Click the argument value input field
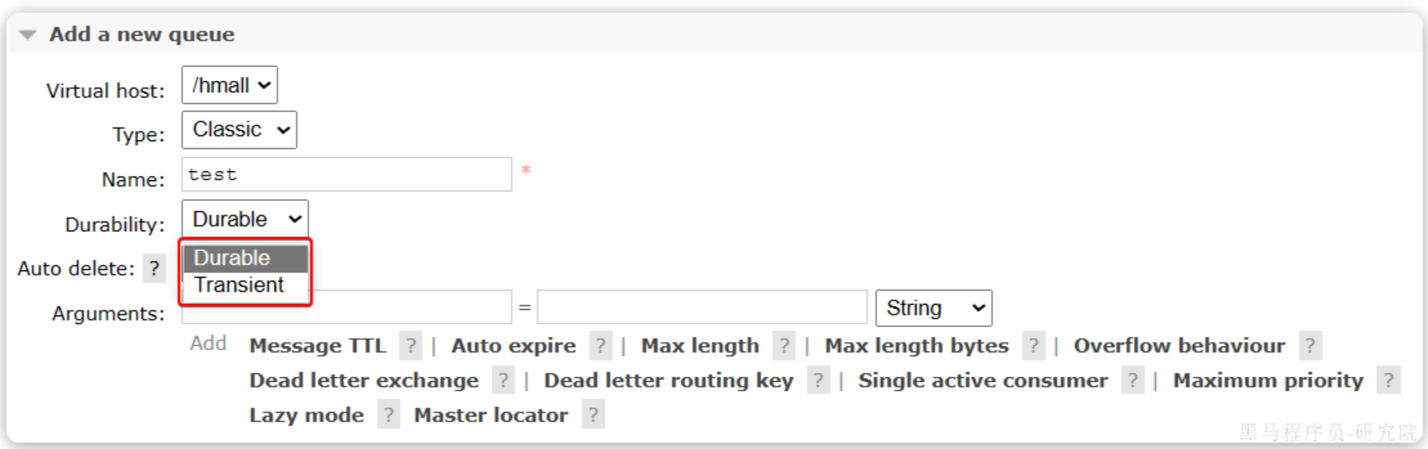 702,307
